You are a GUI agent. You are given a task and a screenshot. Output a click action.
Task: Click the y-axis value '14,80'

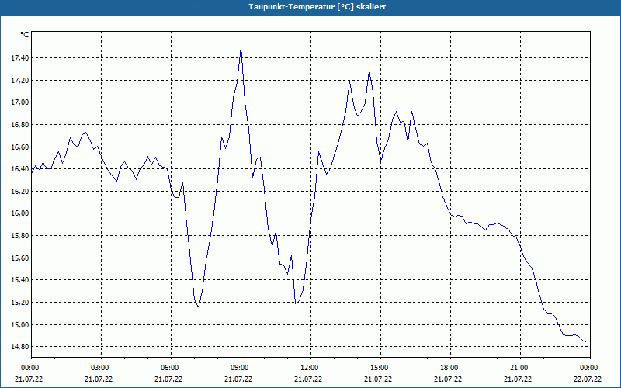coord(21,347)
